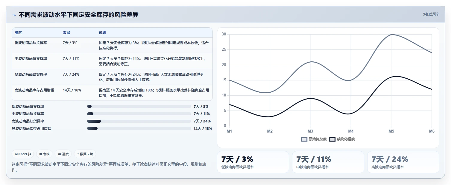
Task: Click the 维度 column header
Action: coord(18,33)
